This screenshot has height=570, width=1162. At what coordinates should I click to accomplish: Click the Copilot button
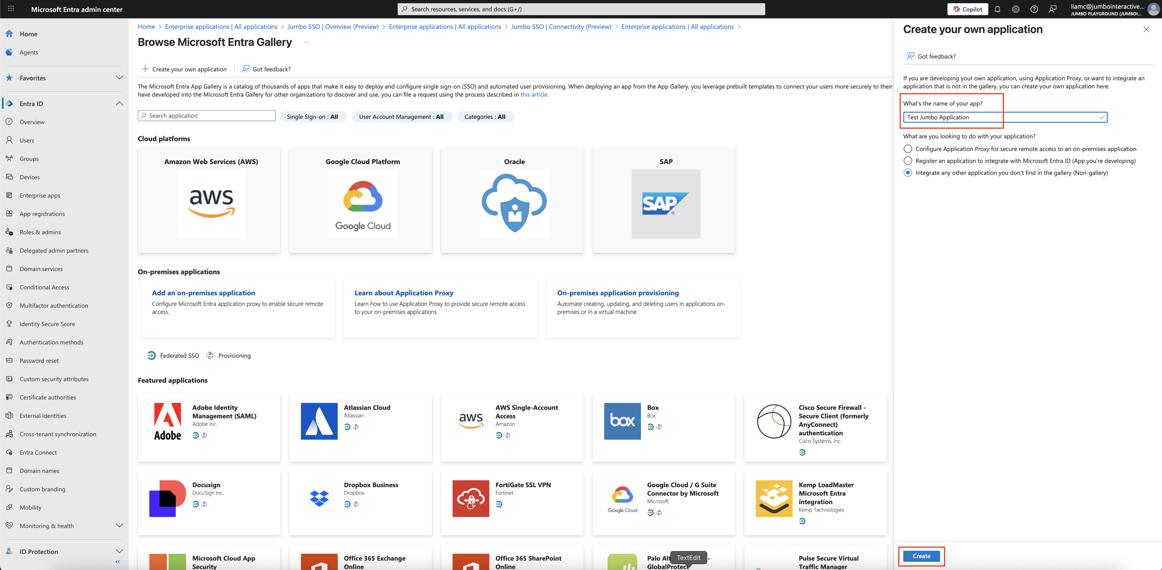(x=967, y=9)
